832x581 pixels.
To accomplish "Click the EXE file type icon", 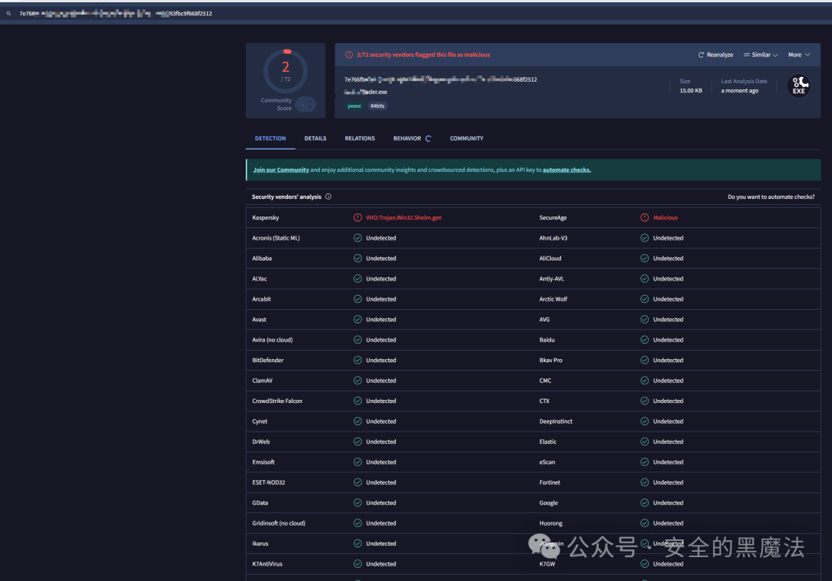I will coord(799,86).
